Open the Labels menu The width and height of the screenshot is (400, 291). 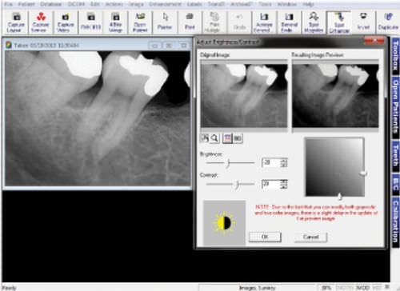coord(194,4)
